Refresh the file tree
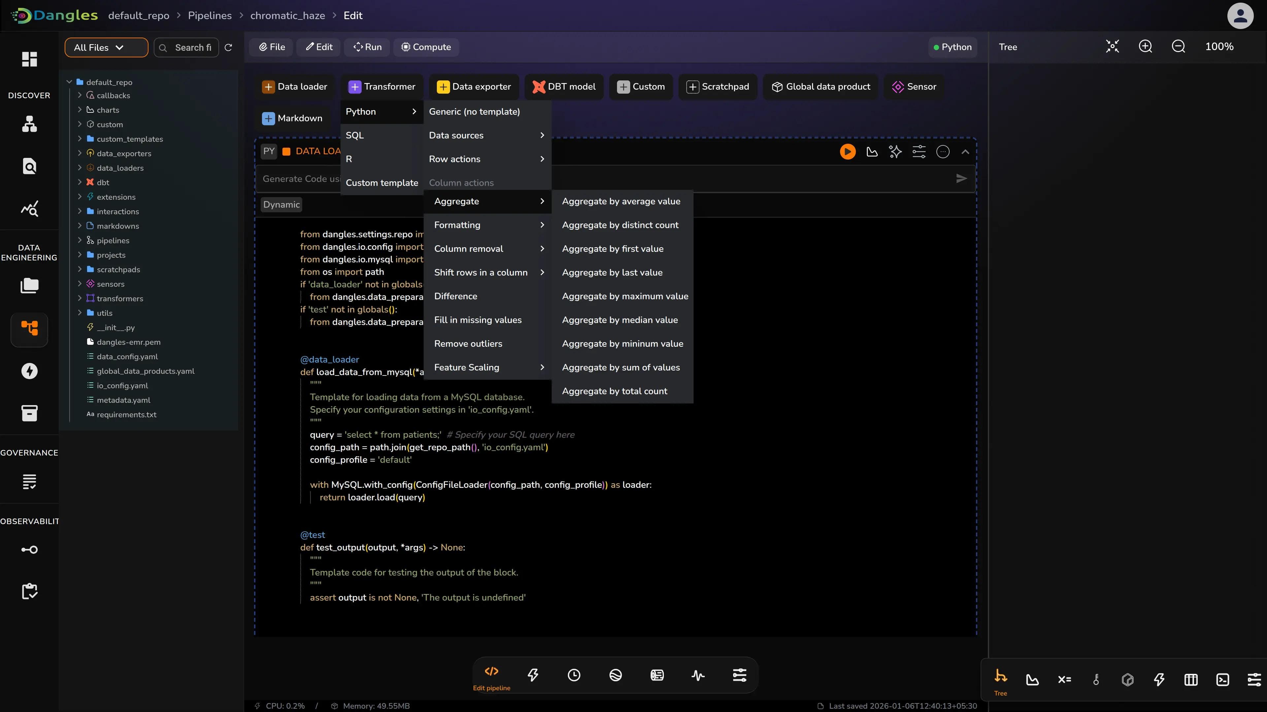This screenshot has height=712, width=1267. tap(228, 47)
